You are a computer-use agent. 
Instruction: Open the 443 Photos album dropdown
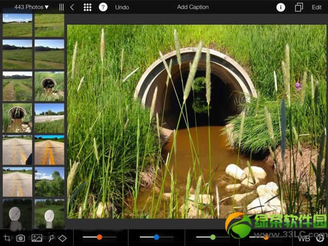pos(32,7)
